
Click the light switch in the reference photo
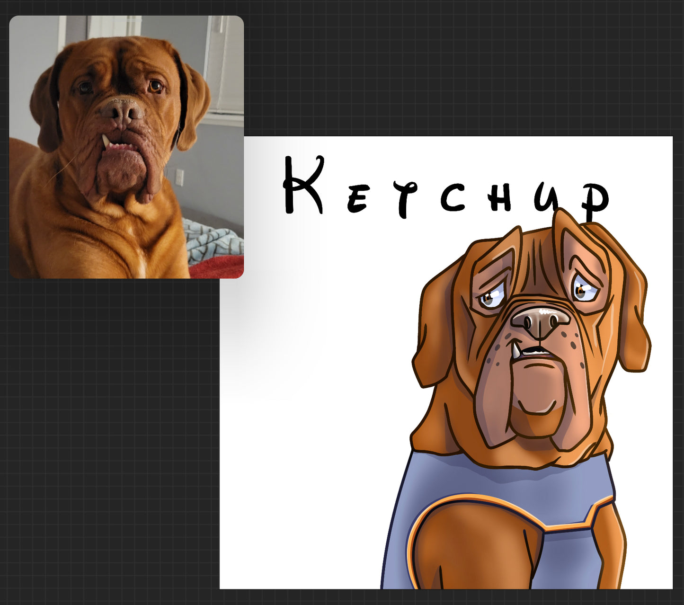(x=179, y=177)
